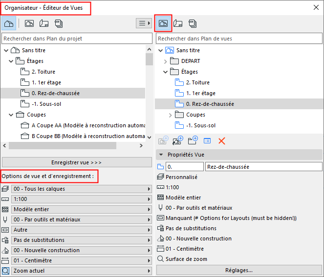Click down arrow of project map scrollbar
Image resolution: width=324 pixels, height=277 pixels.
click(149, 137)
